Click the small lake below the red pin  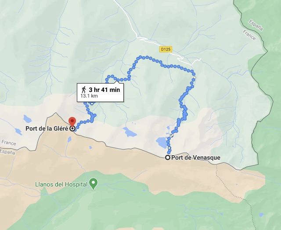(69, 139)
